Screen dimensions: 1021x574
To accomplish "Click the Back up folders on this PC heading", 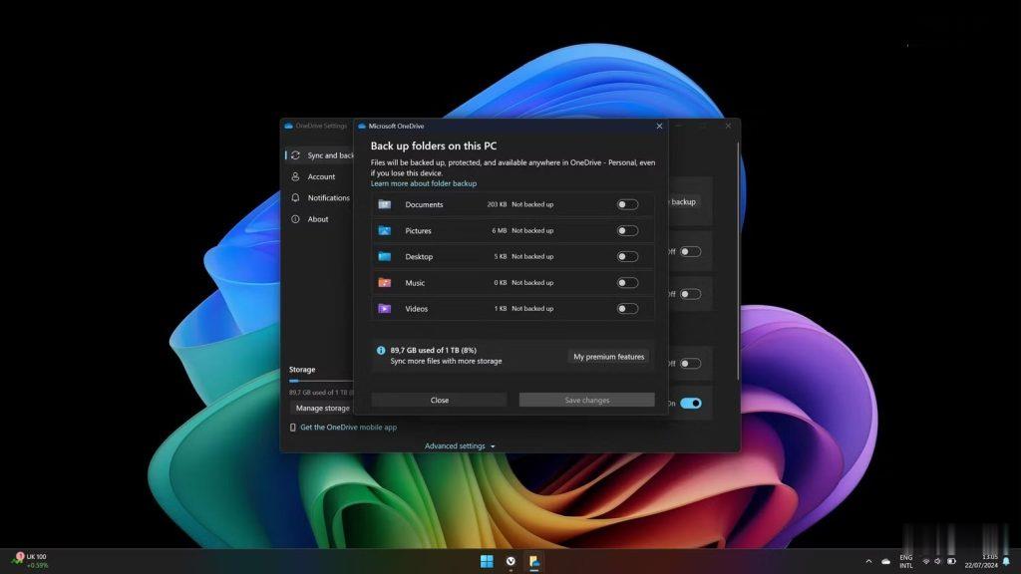I will 434,146.
